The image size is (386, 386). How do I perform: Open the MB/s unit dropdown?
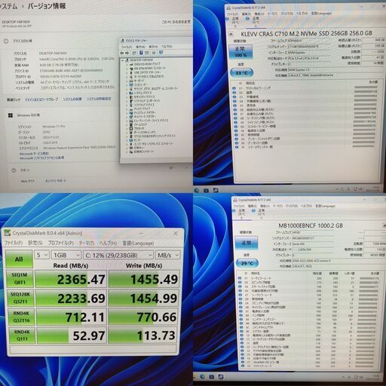[x=168, y=255]
